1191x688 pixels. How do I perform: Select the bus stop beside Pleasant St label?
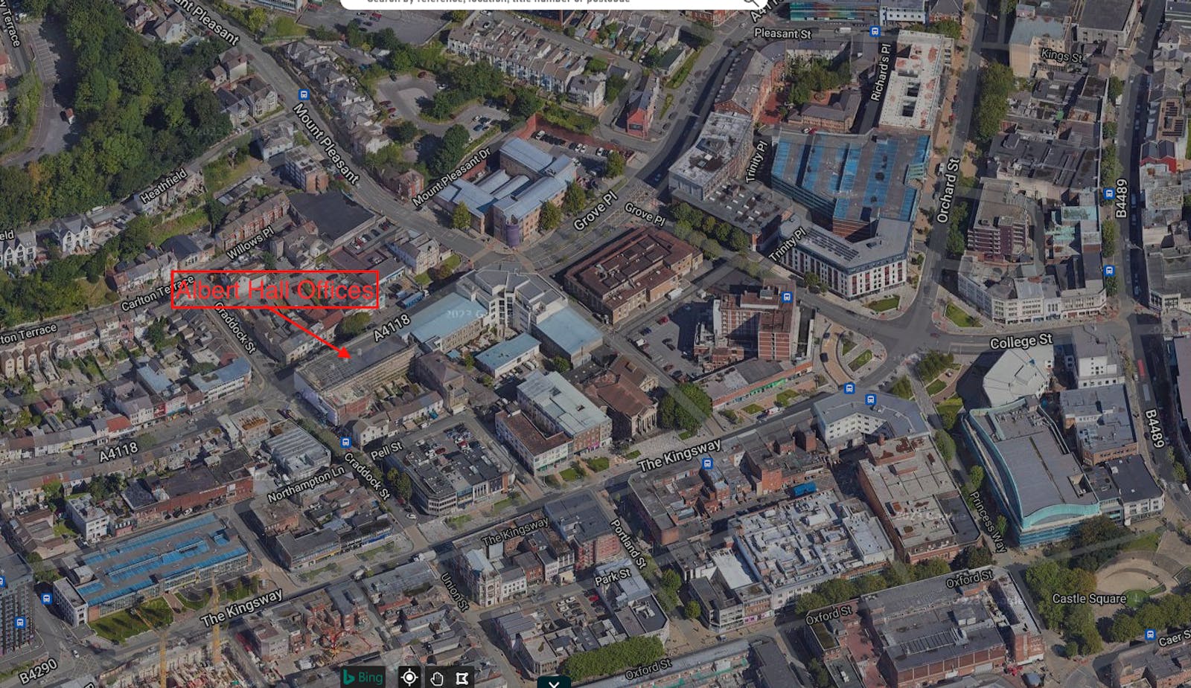[x=875, y=31]
